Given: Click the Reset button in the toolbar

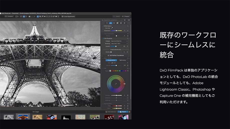Looking at the screenshot, I should click(116, 16).
